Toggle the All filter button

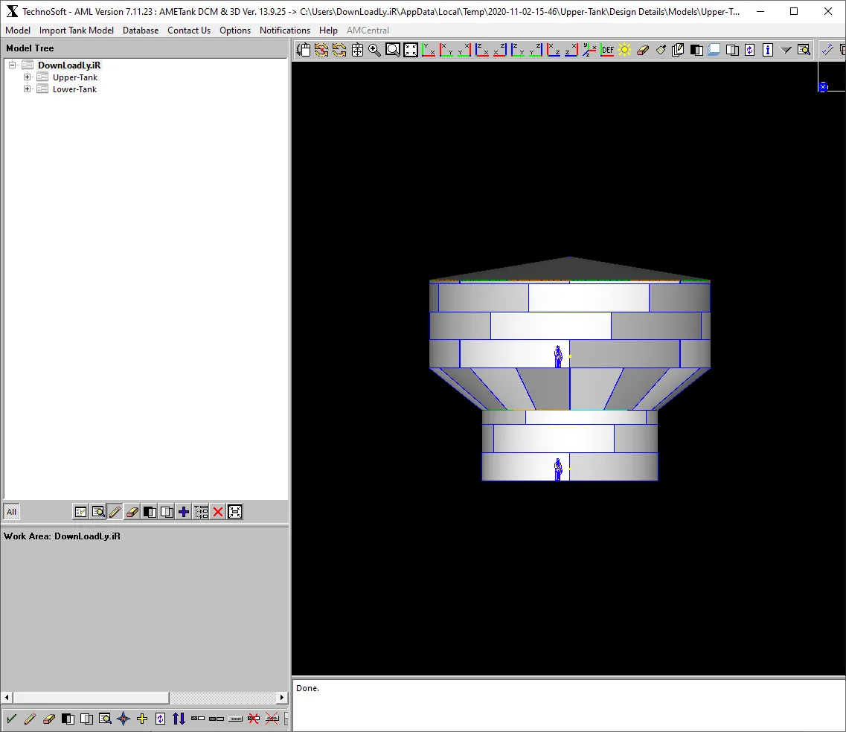click(11, 512)
